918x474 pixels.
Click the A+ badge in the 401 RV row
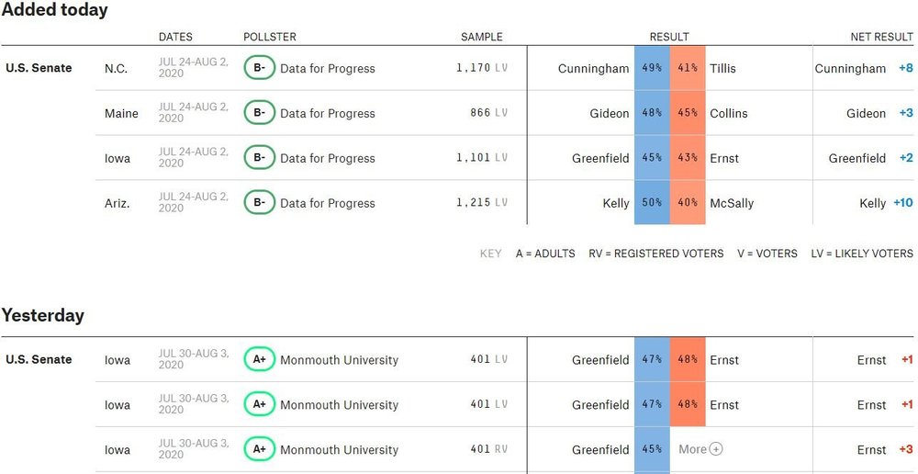(x=259, y=450)
